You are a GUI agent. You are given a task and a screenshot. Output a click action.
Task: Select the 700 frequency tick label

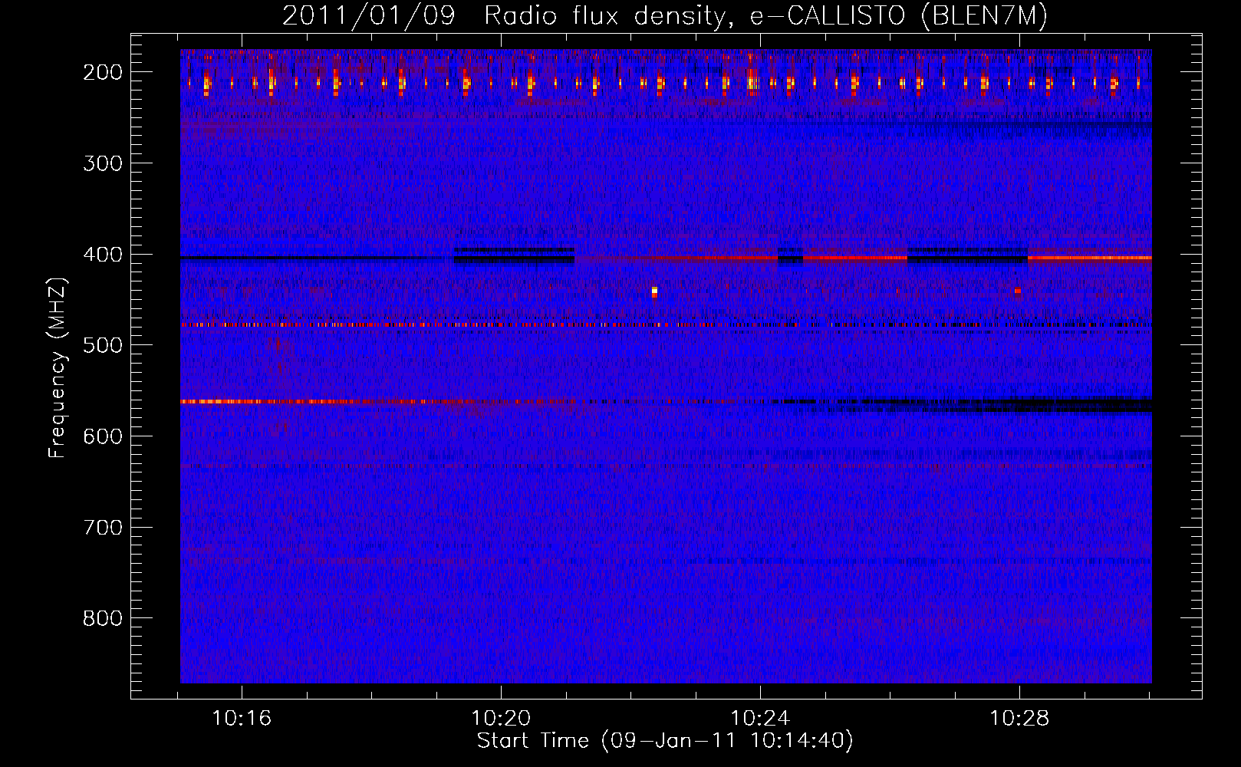pyautogui.click(x=103, y=528)
